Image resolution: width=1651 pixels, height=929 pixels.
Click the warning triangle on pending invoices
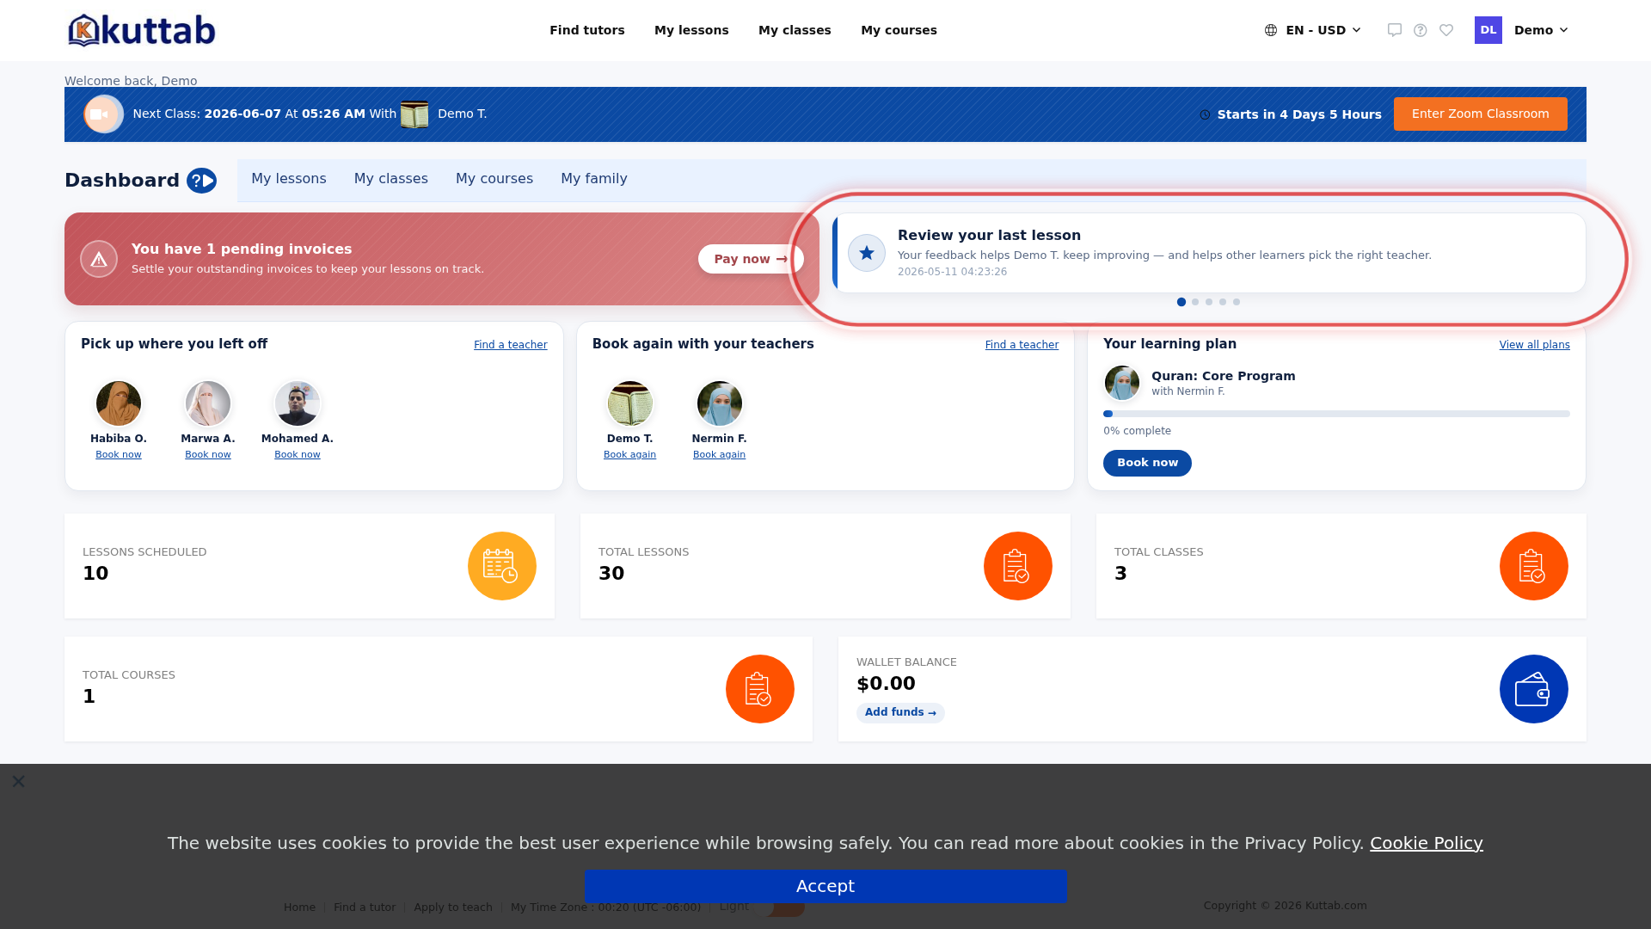tap(99, 259)
